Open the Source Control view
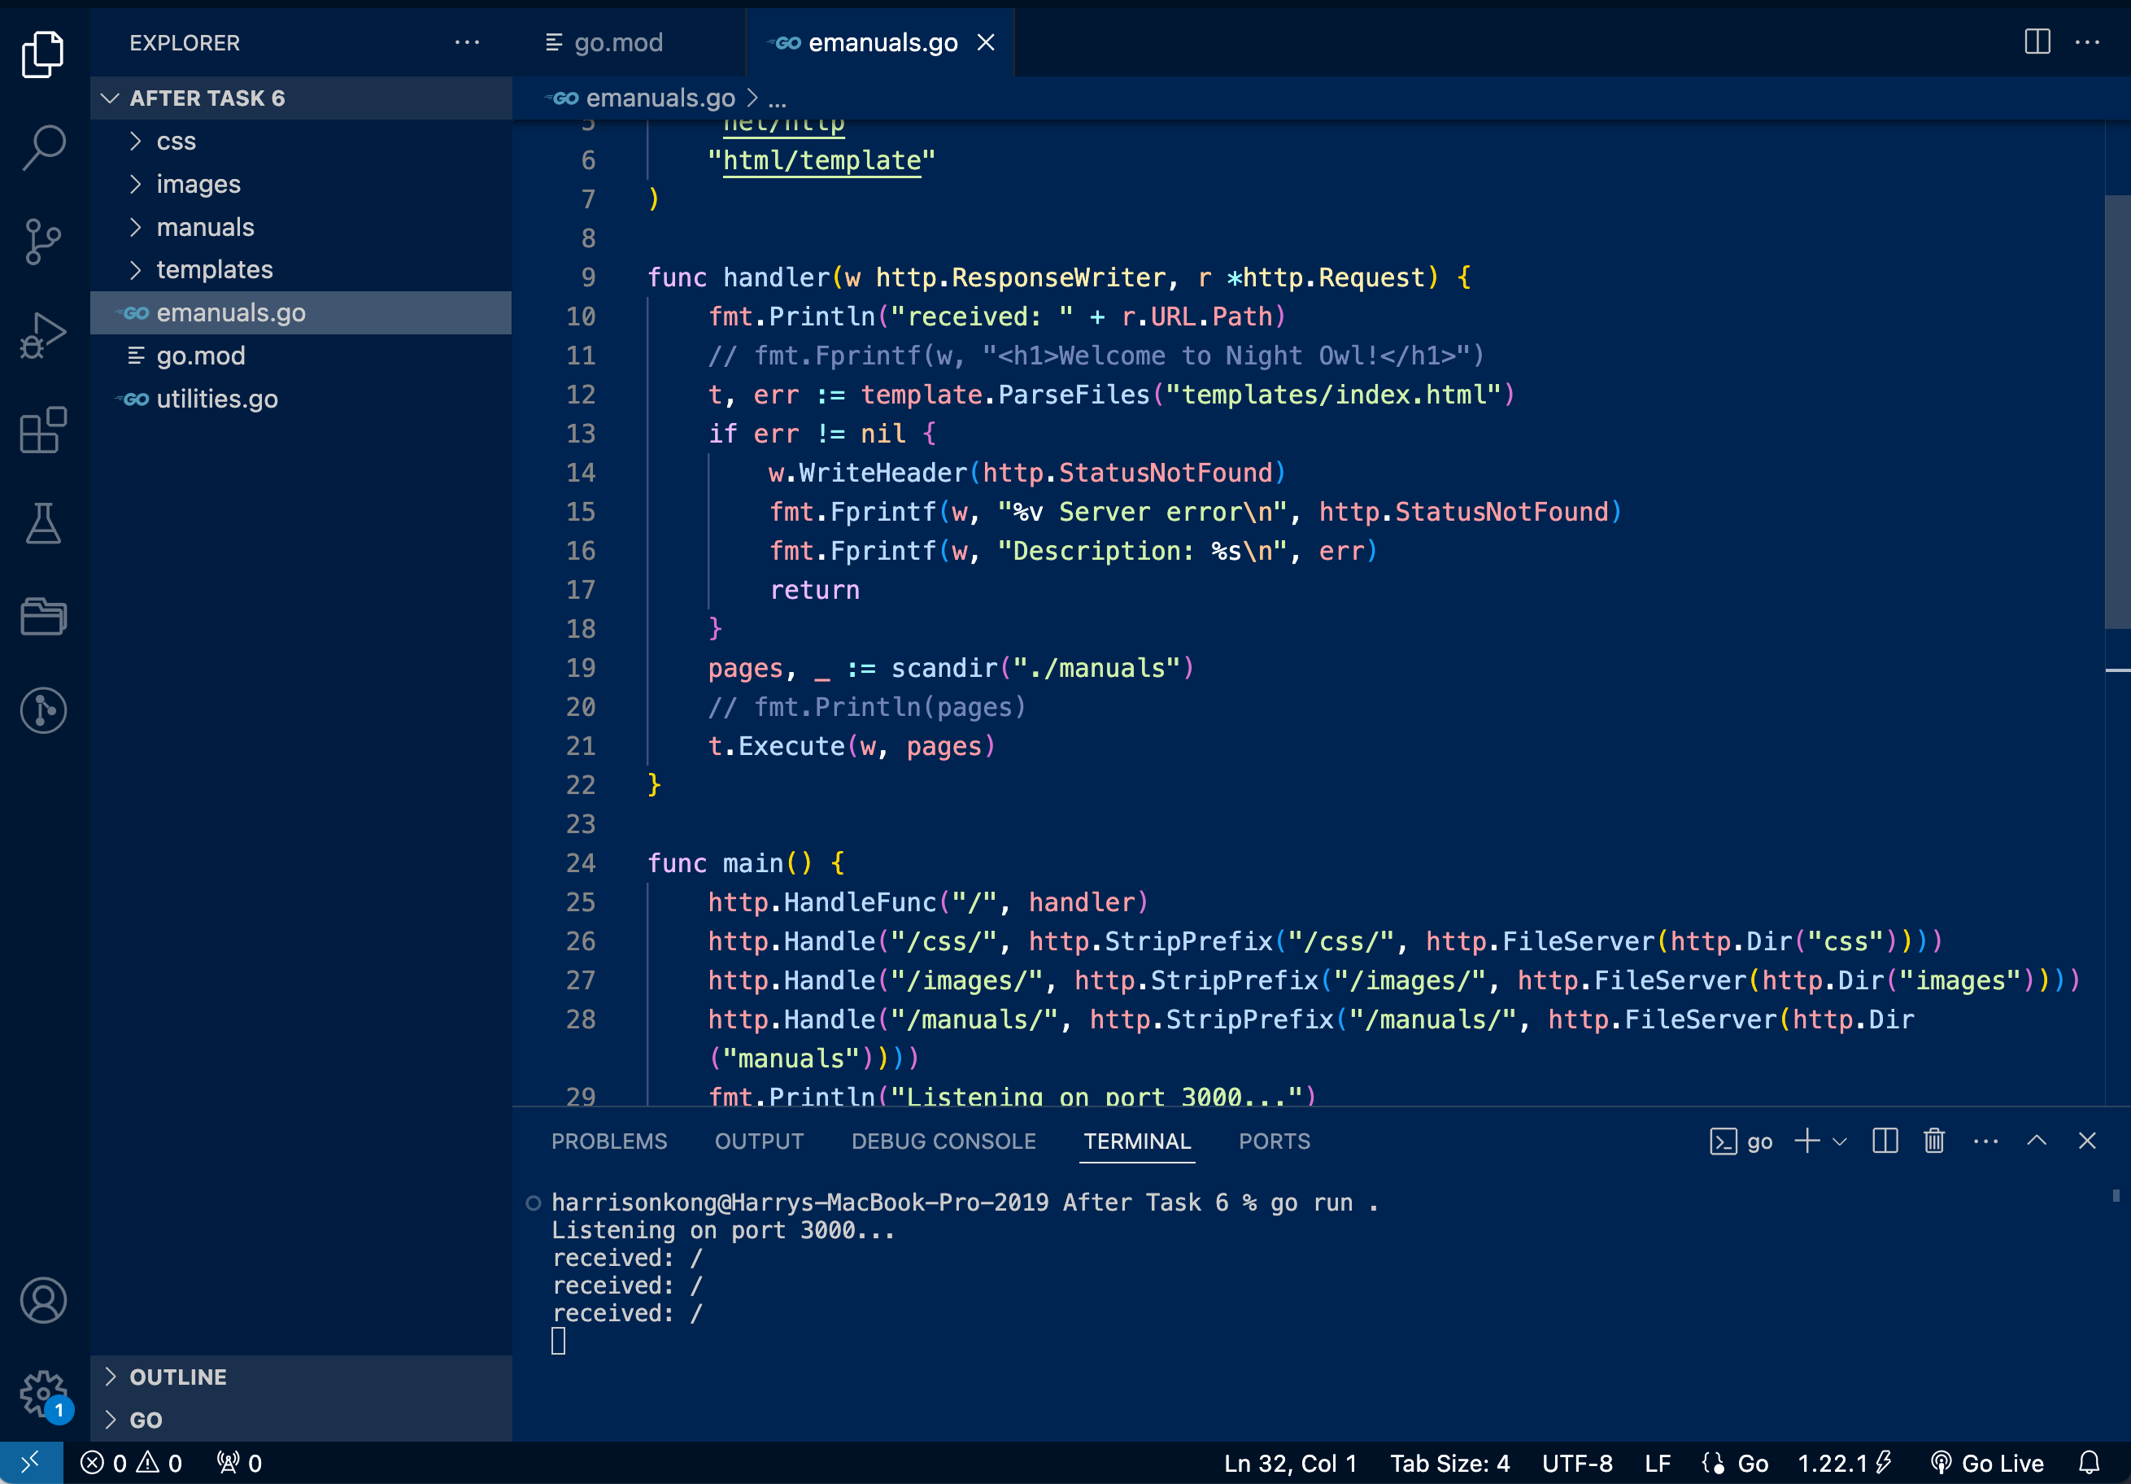Viewport: 2131px width, 1484px height. (42, 241)
